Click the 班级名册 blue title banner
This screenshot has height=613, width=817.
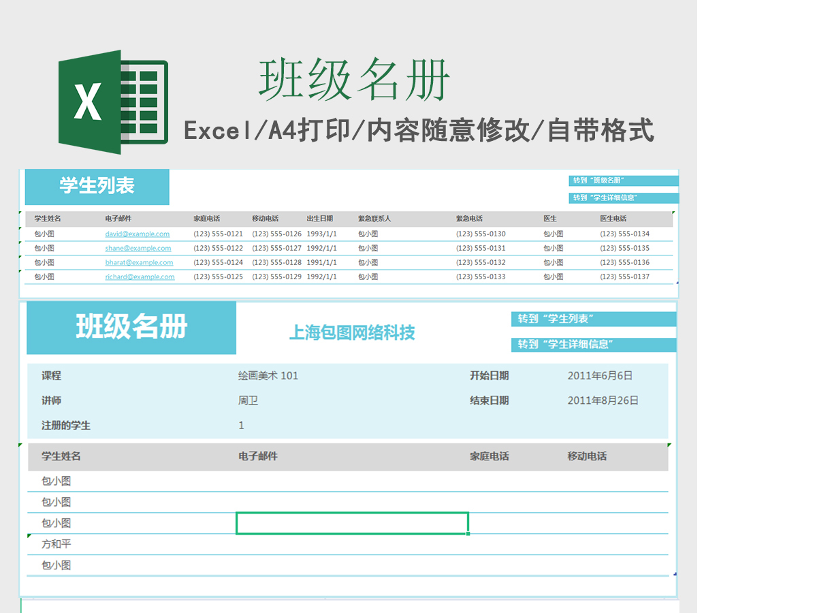pos(131,328)
